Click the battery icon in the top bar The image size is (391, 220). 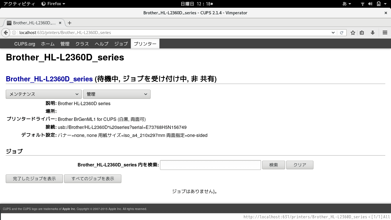click(378, 4)
